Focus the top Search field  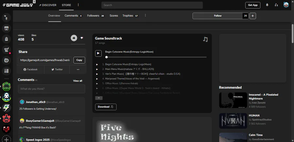coord(152,5)
